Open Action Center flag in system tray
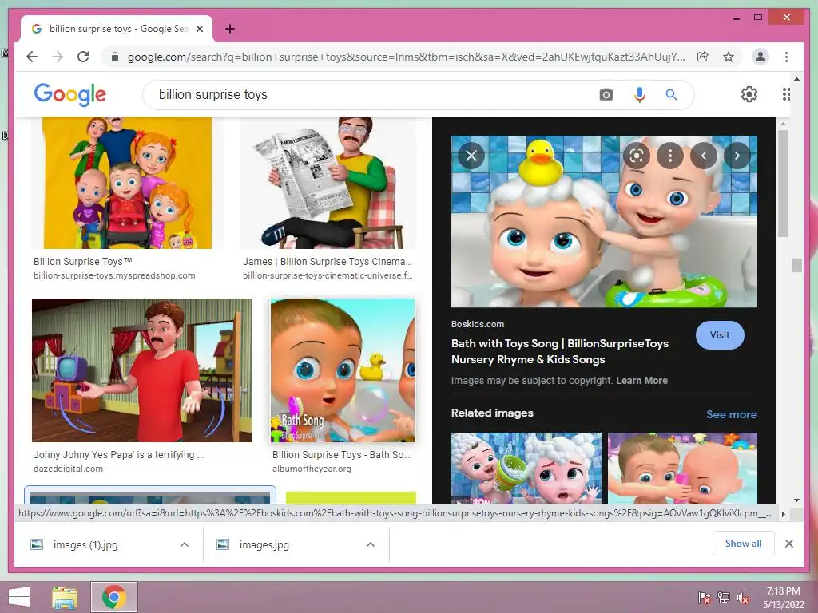This screenshot has width=818, height=613. [x=705, y=598]
